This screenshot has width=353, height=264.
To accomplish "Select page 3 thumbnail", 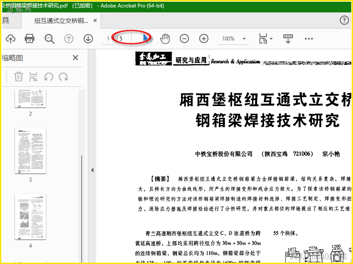I will [30, 151].
